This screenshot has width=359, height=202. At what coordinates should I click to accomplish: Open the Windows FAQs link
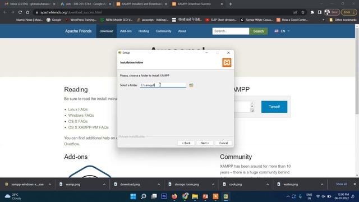click(x=81, y=116)
